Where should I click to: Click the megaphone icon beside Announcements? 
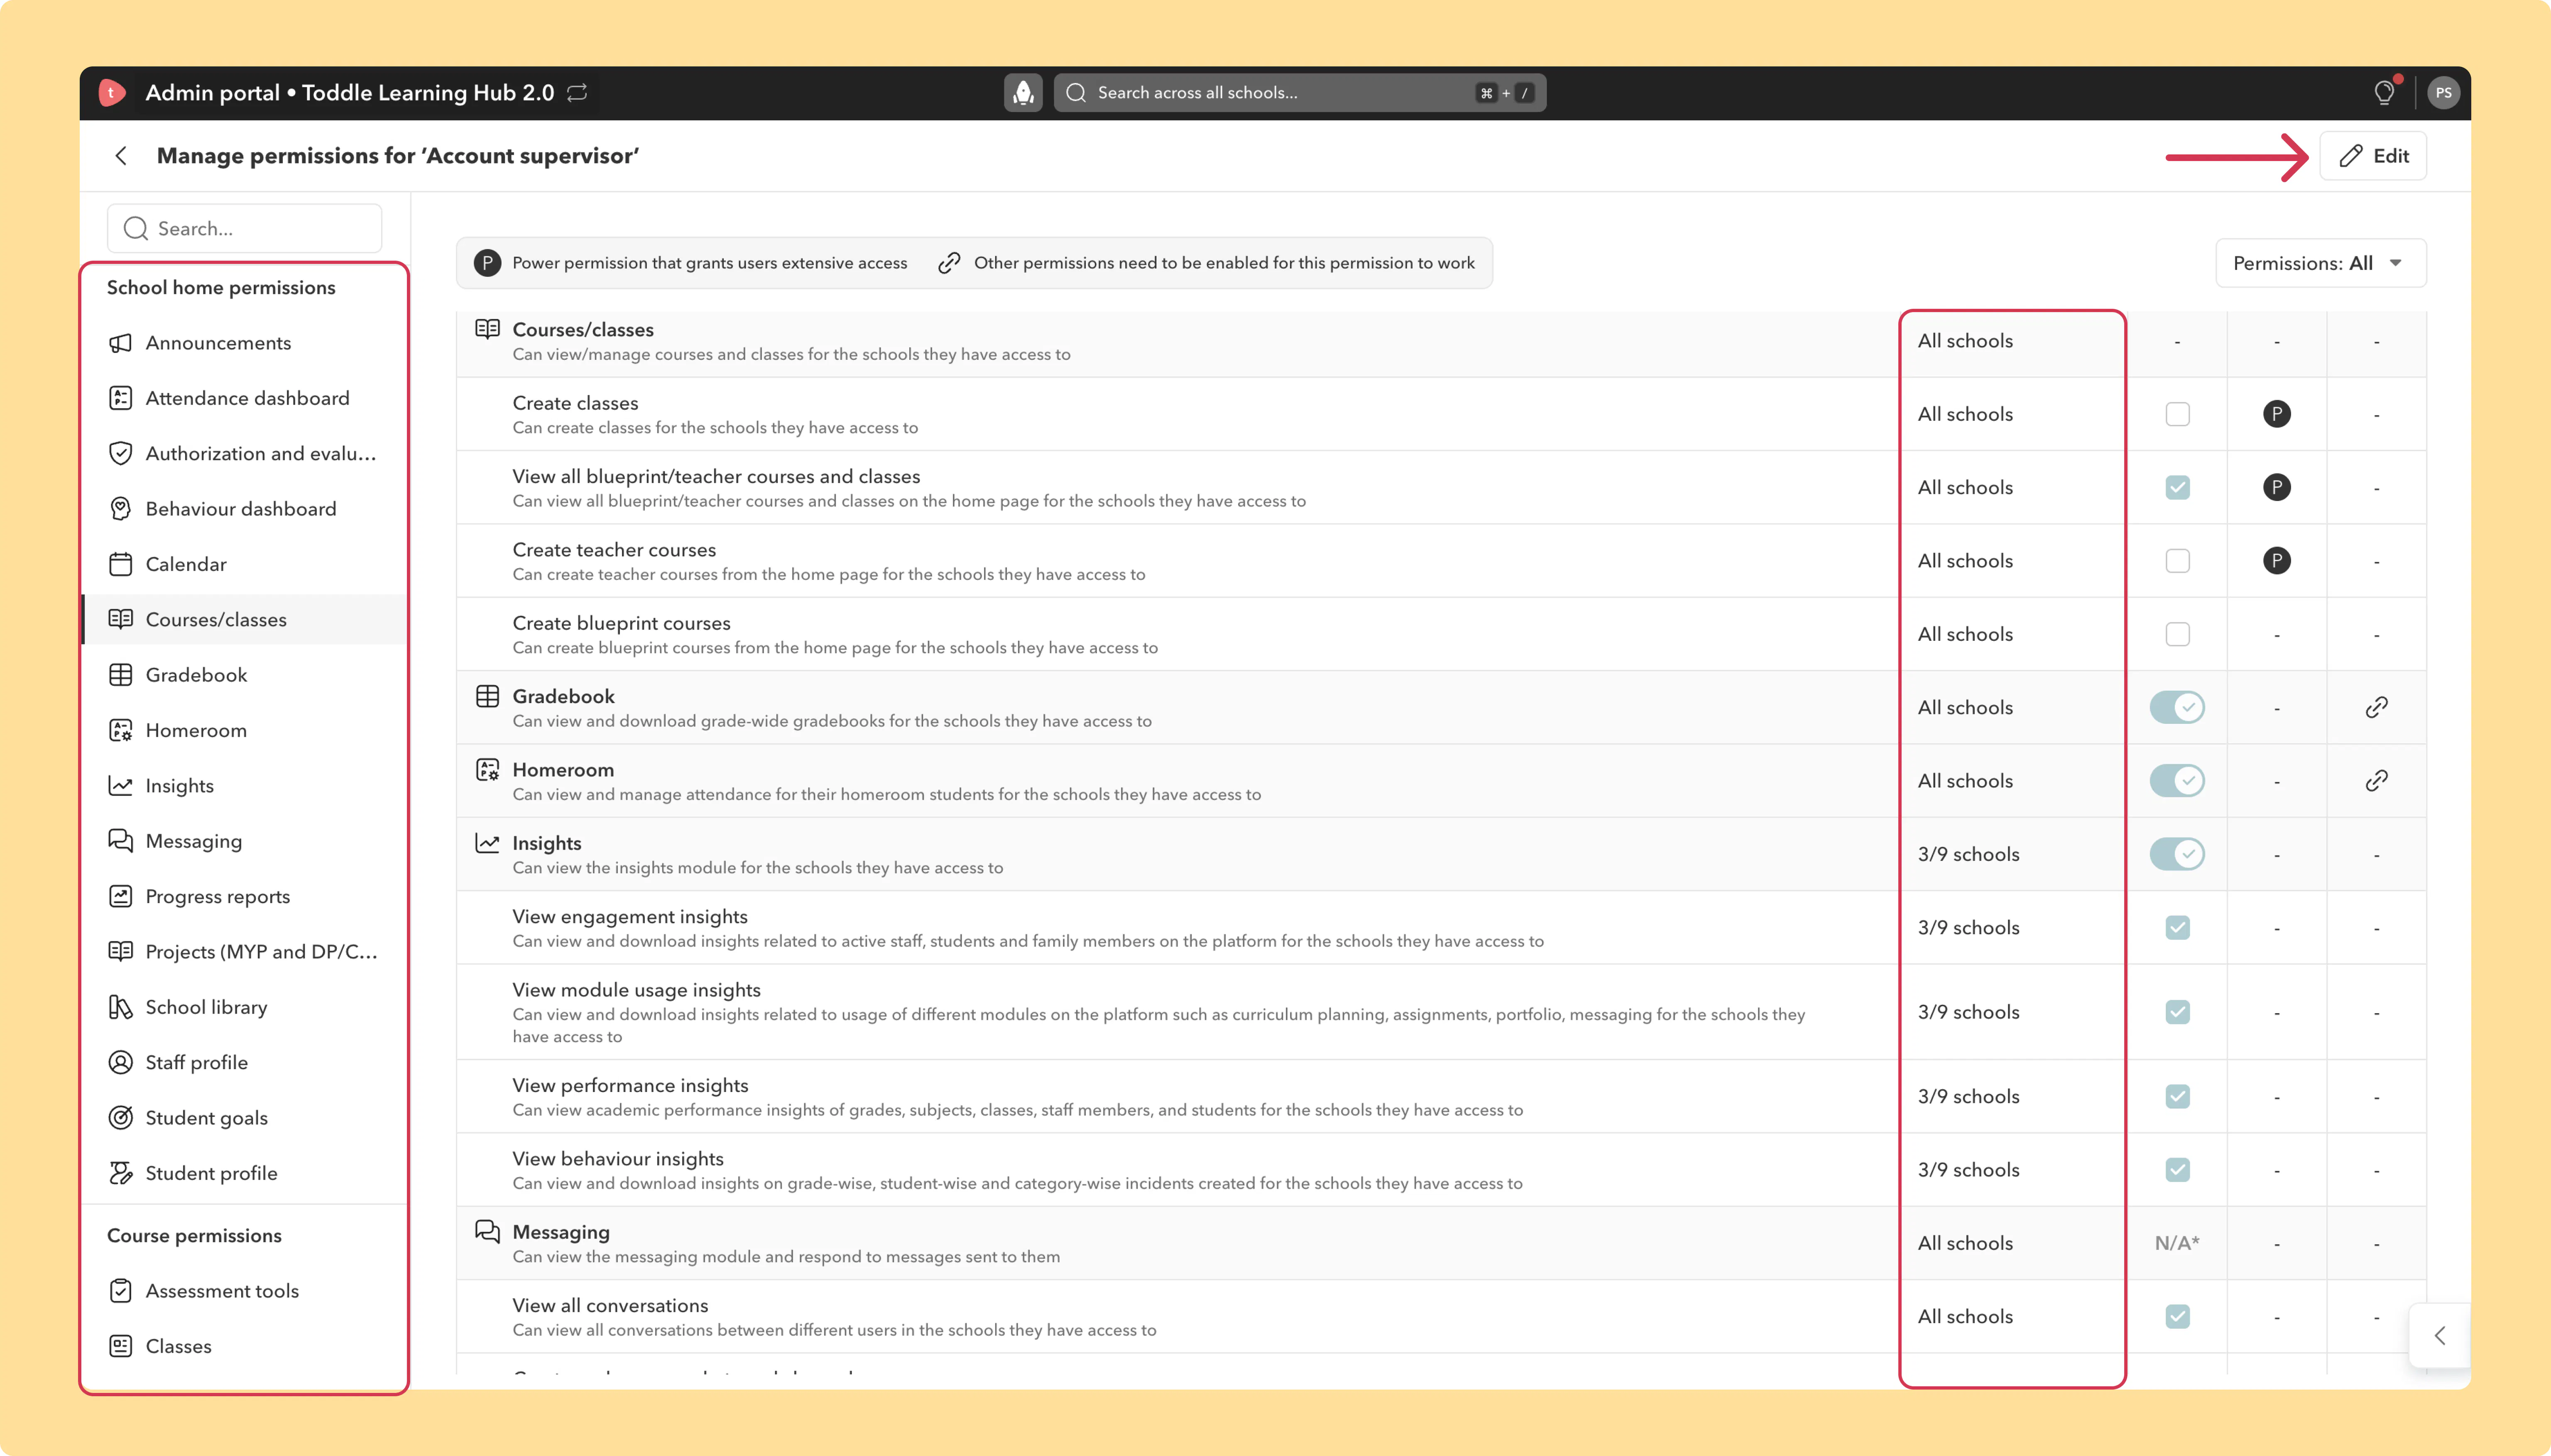[x=120, y=343]
